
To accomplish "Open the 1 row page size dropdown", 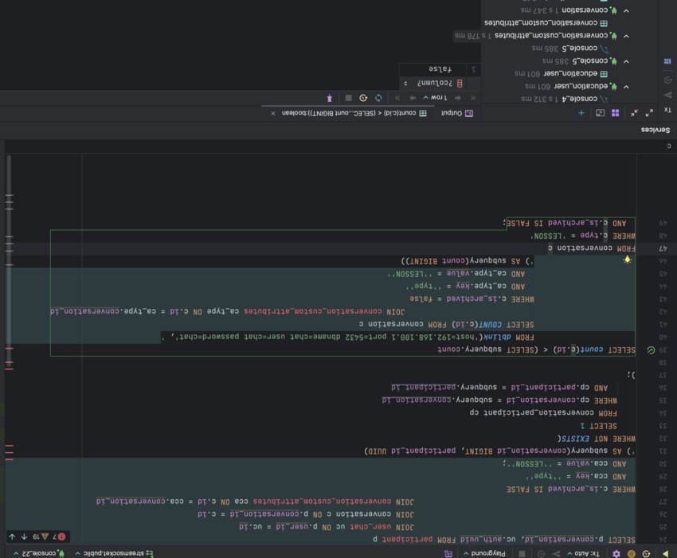I will tap(435, 98).
